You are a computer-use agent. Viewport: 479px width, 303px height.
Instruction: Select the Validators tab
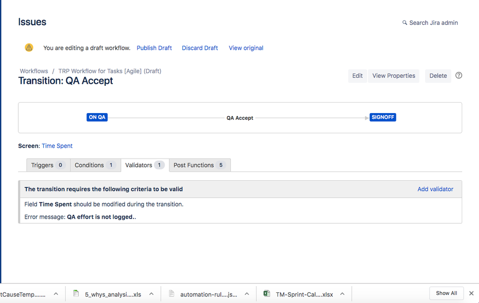(x=145, y=165)
